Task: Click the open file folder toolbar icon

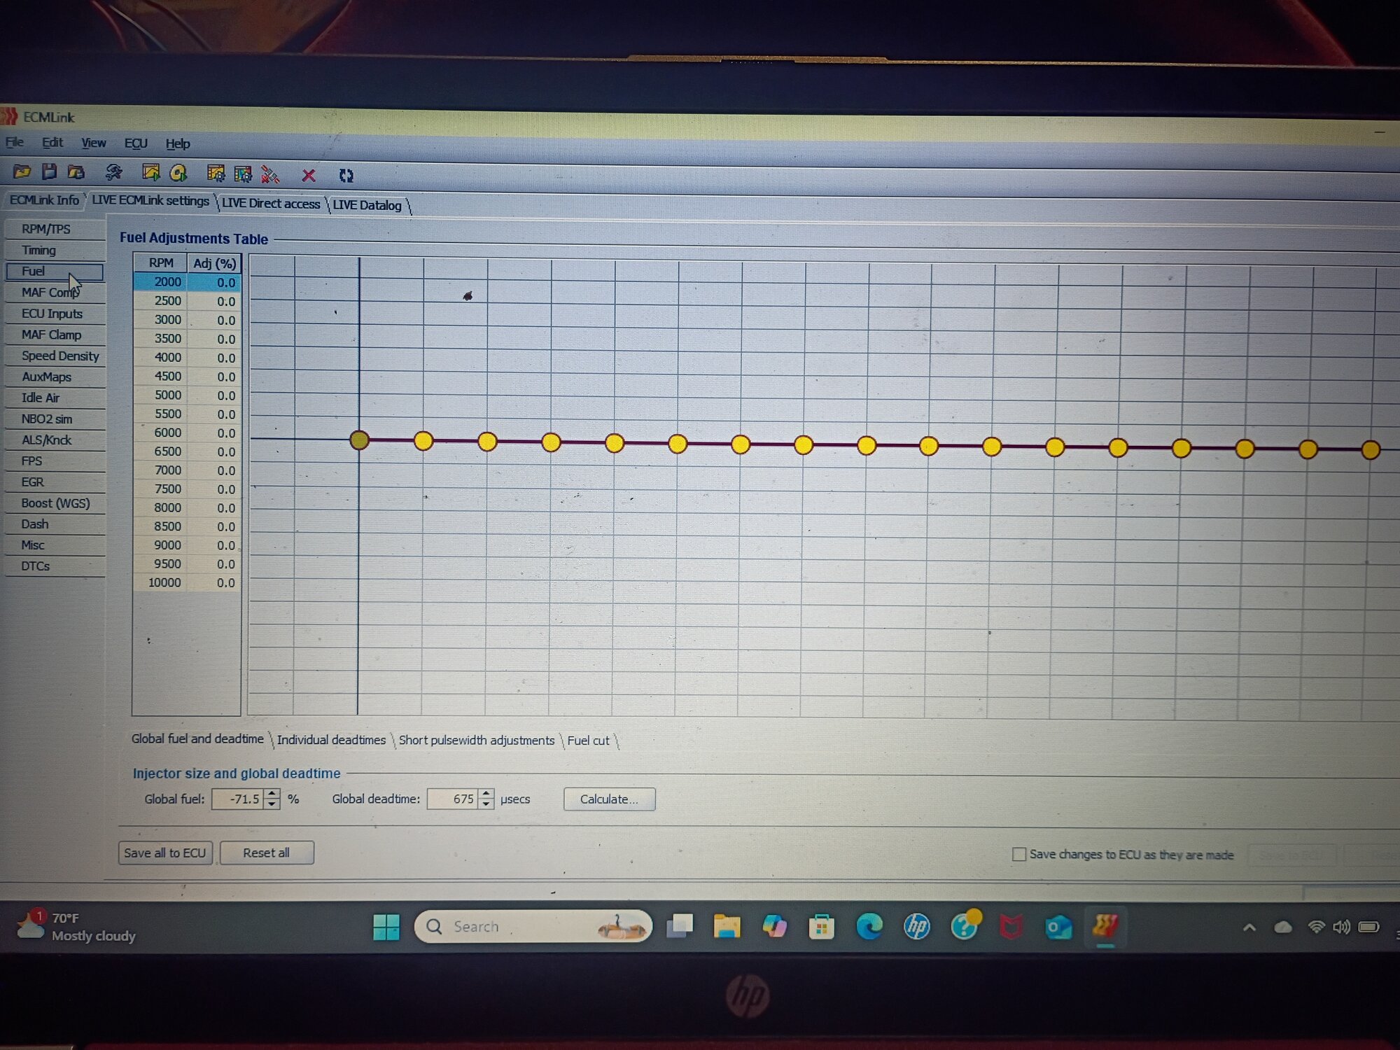Action: [x=22, y=171]
